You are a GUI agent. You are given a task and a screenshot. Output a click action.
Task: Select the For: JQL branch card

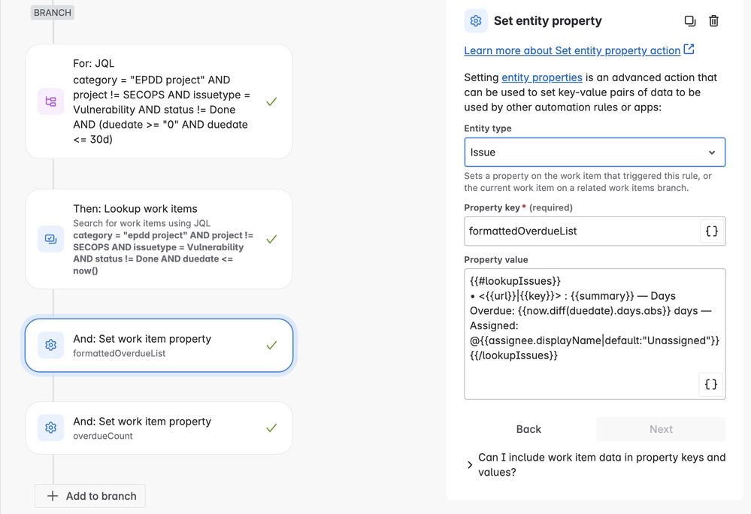point(159,101)
